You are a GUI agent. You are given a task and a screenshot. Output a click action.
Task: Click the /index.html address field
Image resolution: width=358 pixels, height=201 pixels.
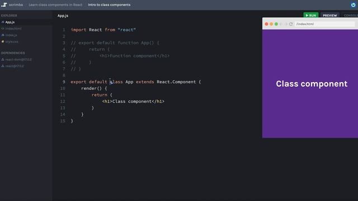[324, 24]
